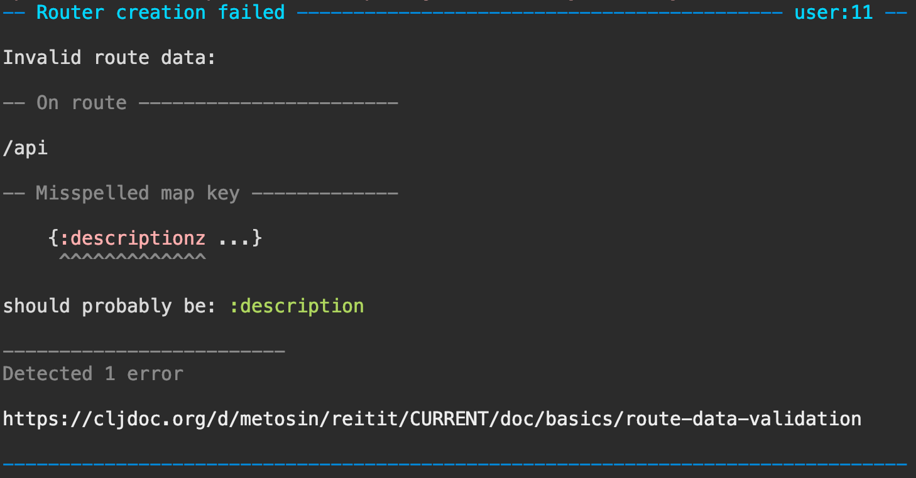Image resolution: width=916 pixels, height=478 pixels.
Task: Select the green :description suggestion
Action: [296, 306]
